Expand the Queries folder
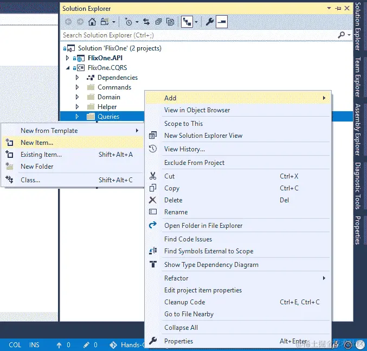 (77, 117)
